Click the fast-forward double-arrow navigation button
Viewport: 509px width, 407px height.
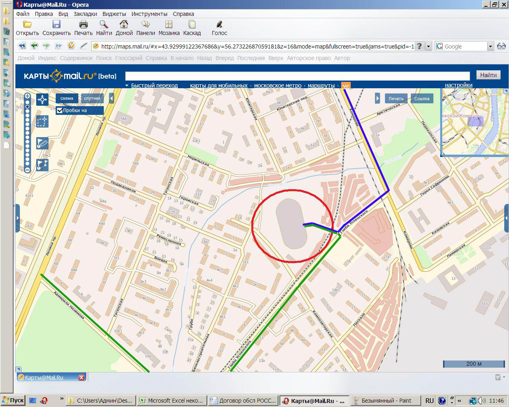[58, 46]
